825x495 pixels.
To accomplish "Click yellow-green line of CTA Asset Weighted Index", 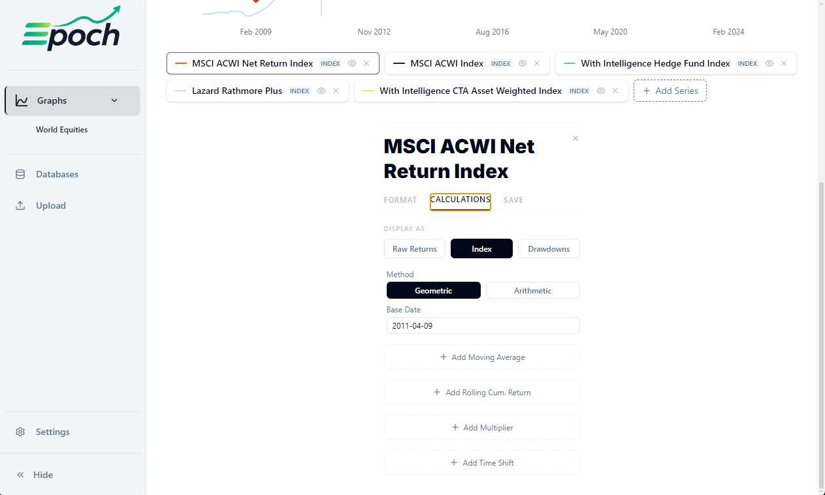I will click(368, 91).
